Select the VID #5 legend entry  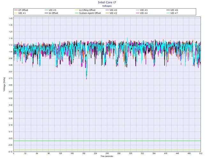50,10
